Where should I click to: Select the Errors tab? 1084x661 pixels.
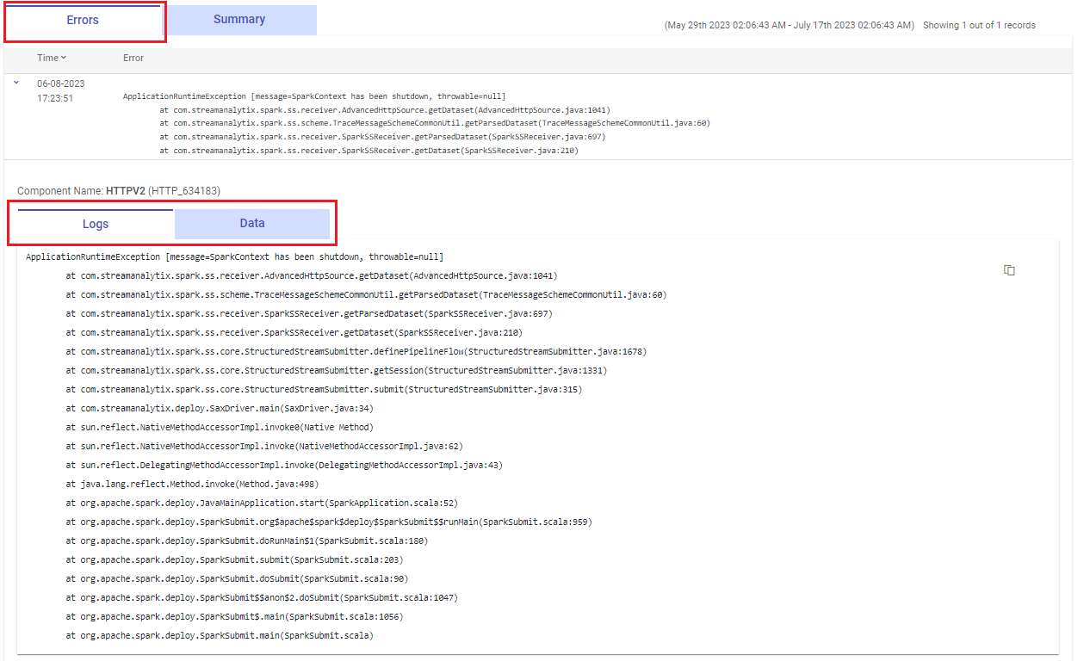pos(84,19)
